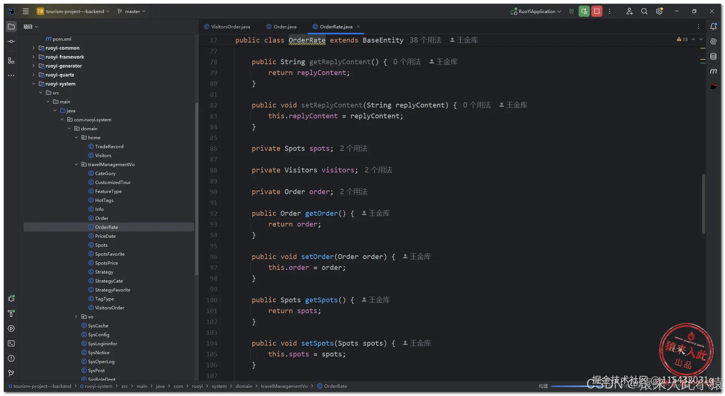Click 2 个用法 beside spots field
Screen dimensions: 725x396
[354, 148]
